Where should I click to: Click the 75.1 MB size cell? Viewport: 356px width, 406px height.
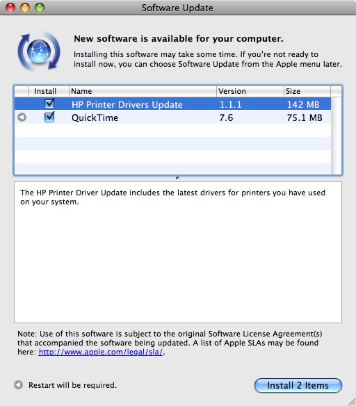pos(305,117)
